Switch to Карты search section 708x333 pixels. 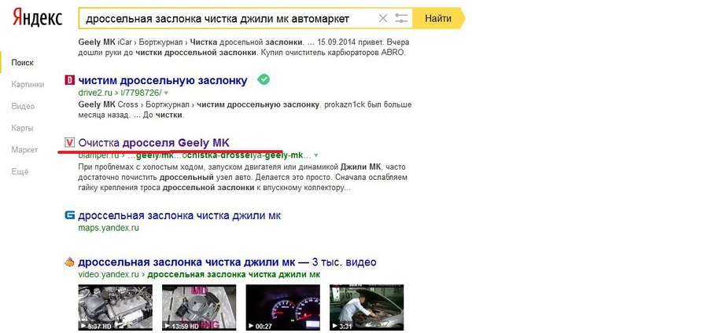(23, 128)
